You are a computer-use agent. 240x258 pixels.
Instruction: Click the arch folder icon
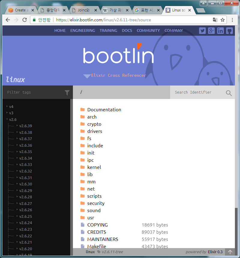82,117
